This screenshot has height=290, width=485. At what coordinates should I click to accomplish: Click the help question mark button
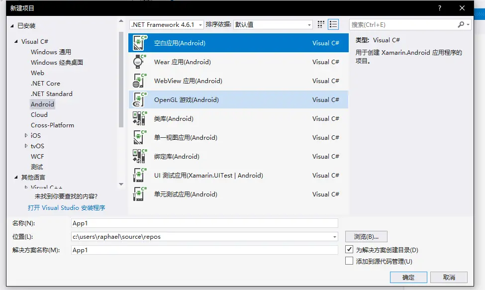[x=440, y=8]
